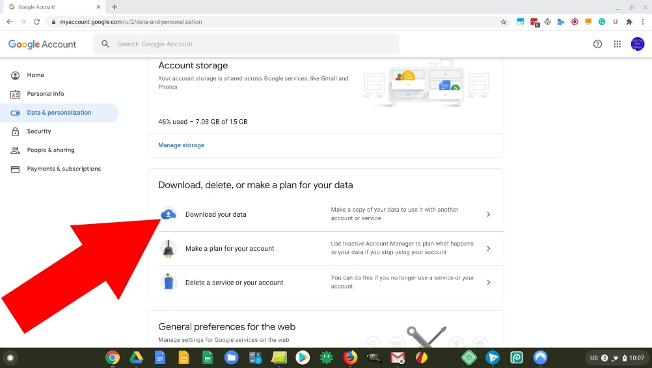Open Google Slides from the shelf
This screenshot has width=652, height=368.
(183, 357)
